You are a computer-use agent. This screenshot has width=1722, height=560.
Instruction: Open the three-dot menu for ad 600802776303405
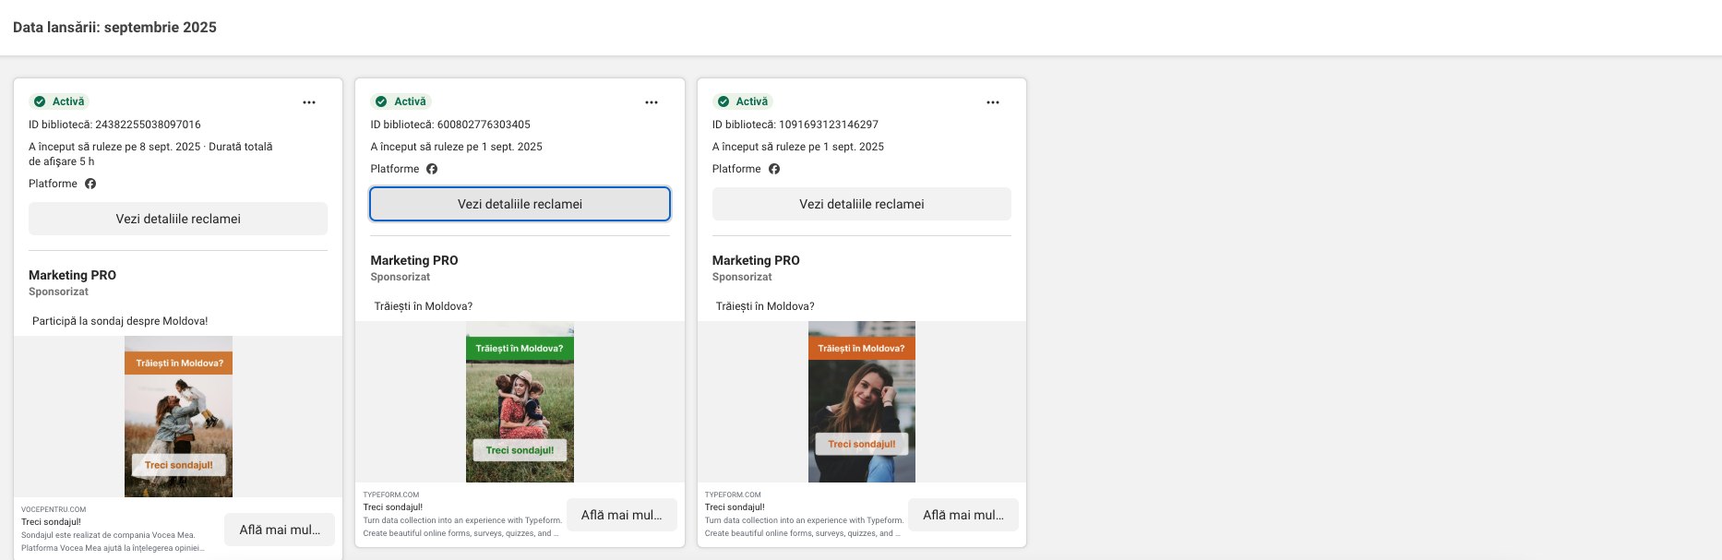point(652,102)
